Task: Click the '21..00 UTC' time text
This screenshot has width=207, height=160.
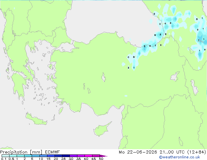Action: pos(172,152)
